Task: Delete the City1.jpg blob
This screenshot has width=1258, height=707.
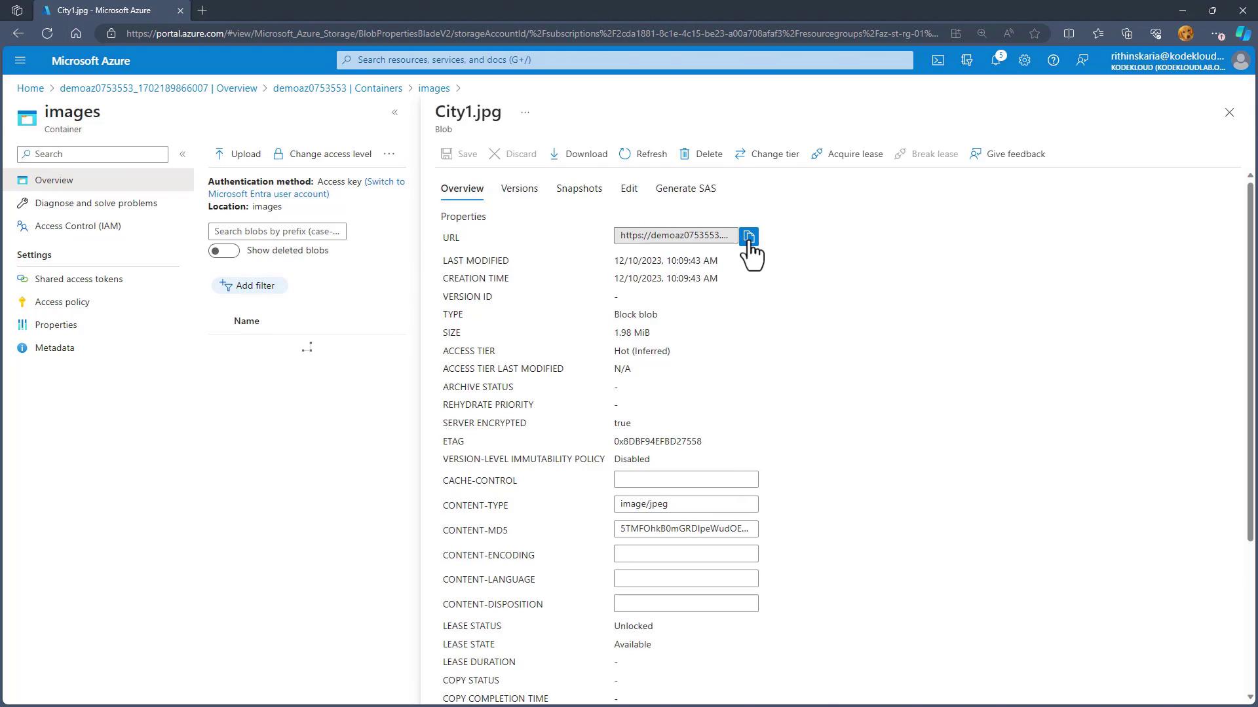Action: coord(700,154)
